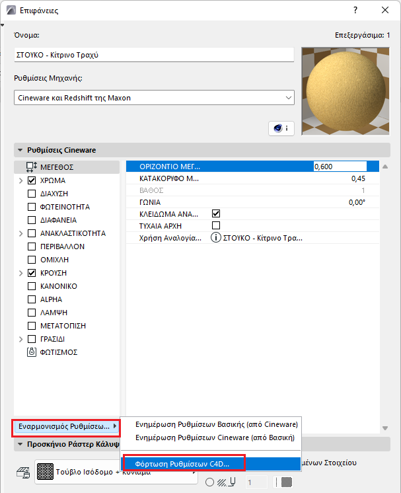
Task: Choose Ενημέρωση Ρυθμίσεων Cineware (από Βασική)
Action: click(x=215, y=437)
